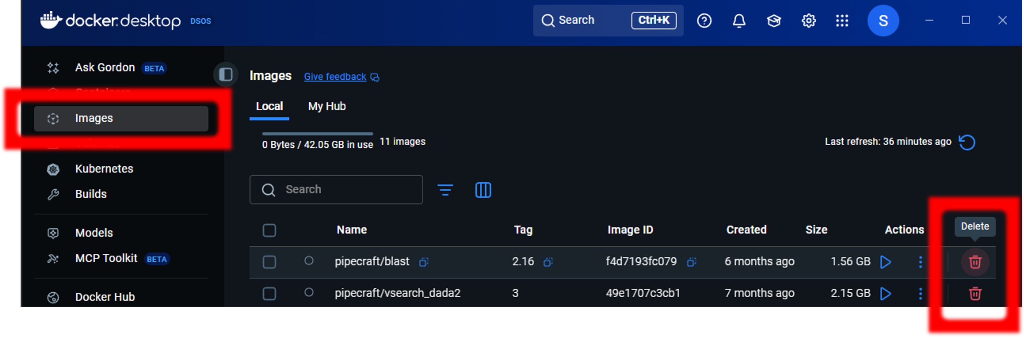
Task: Maximize the Docker Desktop window
Action: tap(965, 20)
